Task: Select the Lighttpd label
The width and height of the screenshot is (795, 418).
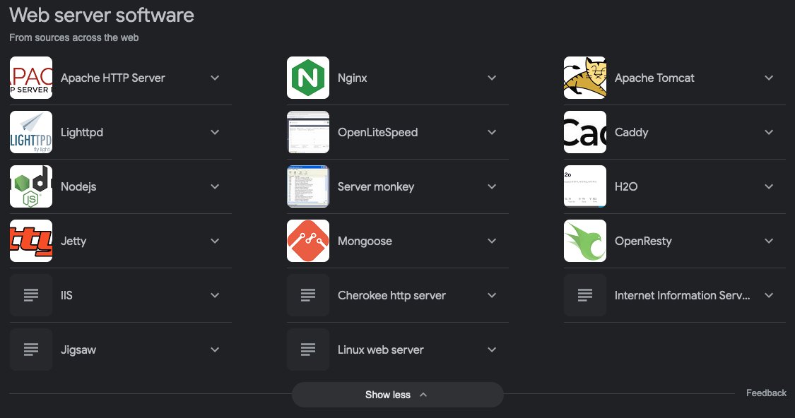Action: point(82,132)
